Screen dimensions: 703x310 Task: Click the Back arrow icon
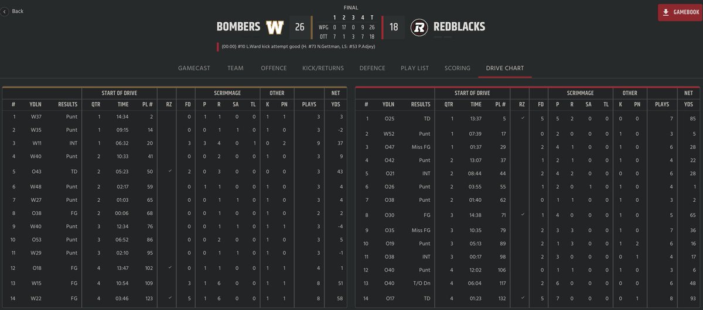4,11
